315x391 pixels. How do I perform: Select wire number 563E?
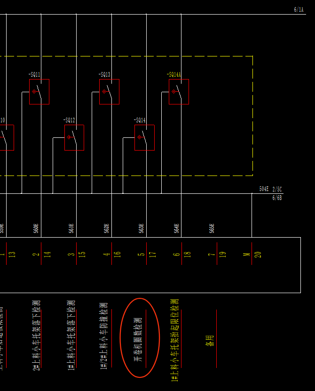point(142,228)
